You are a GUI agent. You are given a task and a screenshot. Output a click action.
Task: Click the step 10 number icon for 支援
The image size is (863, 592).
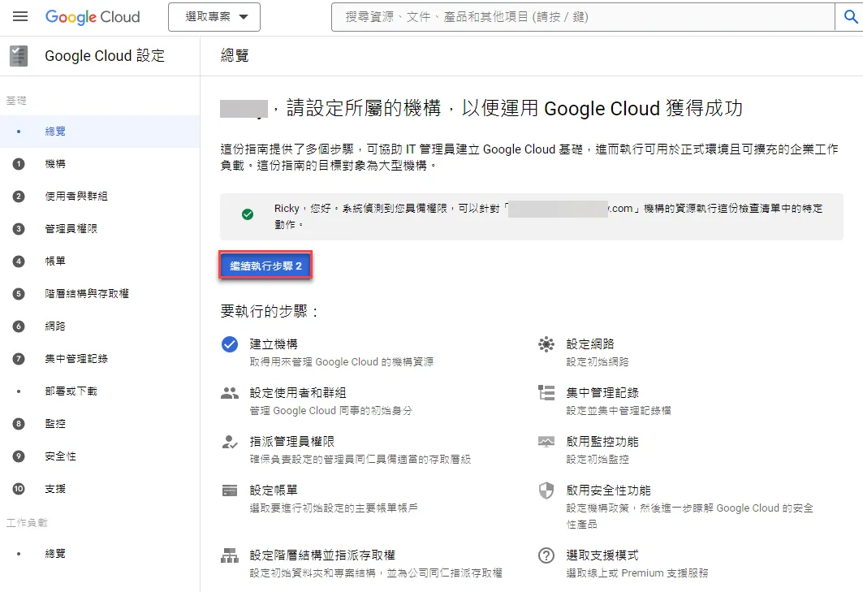tap(19, 489)
